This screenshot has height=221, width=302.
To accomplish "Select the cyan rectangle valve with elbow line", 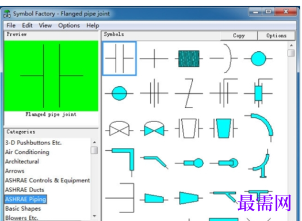I will tap(258, 93).
